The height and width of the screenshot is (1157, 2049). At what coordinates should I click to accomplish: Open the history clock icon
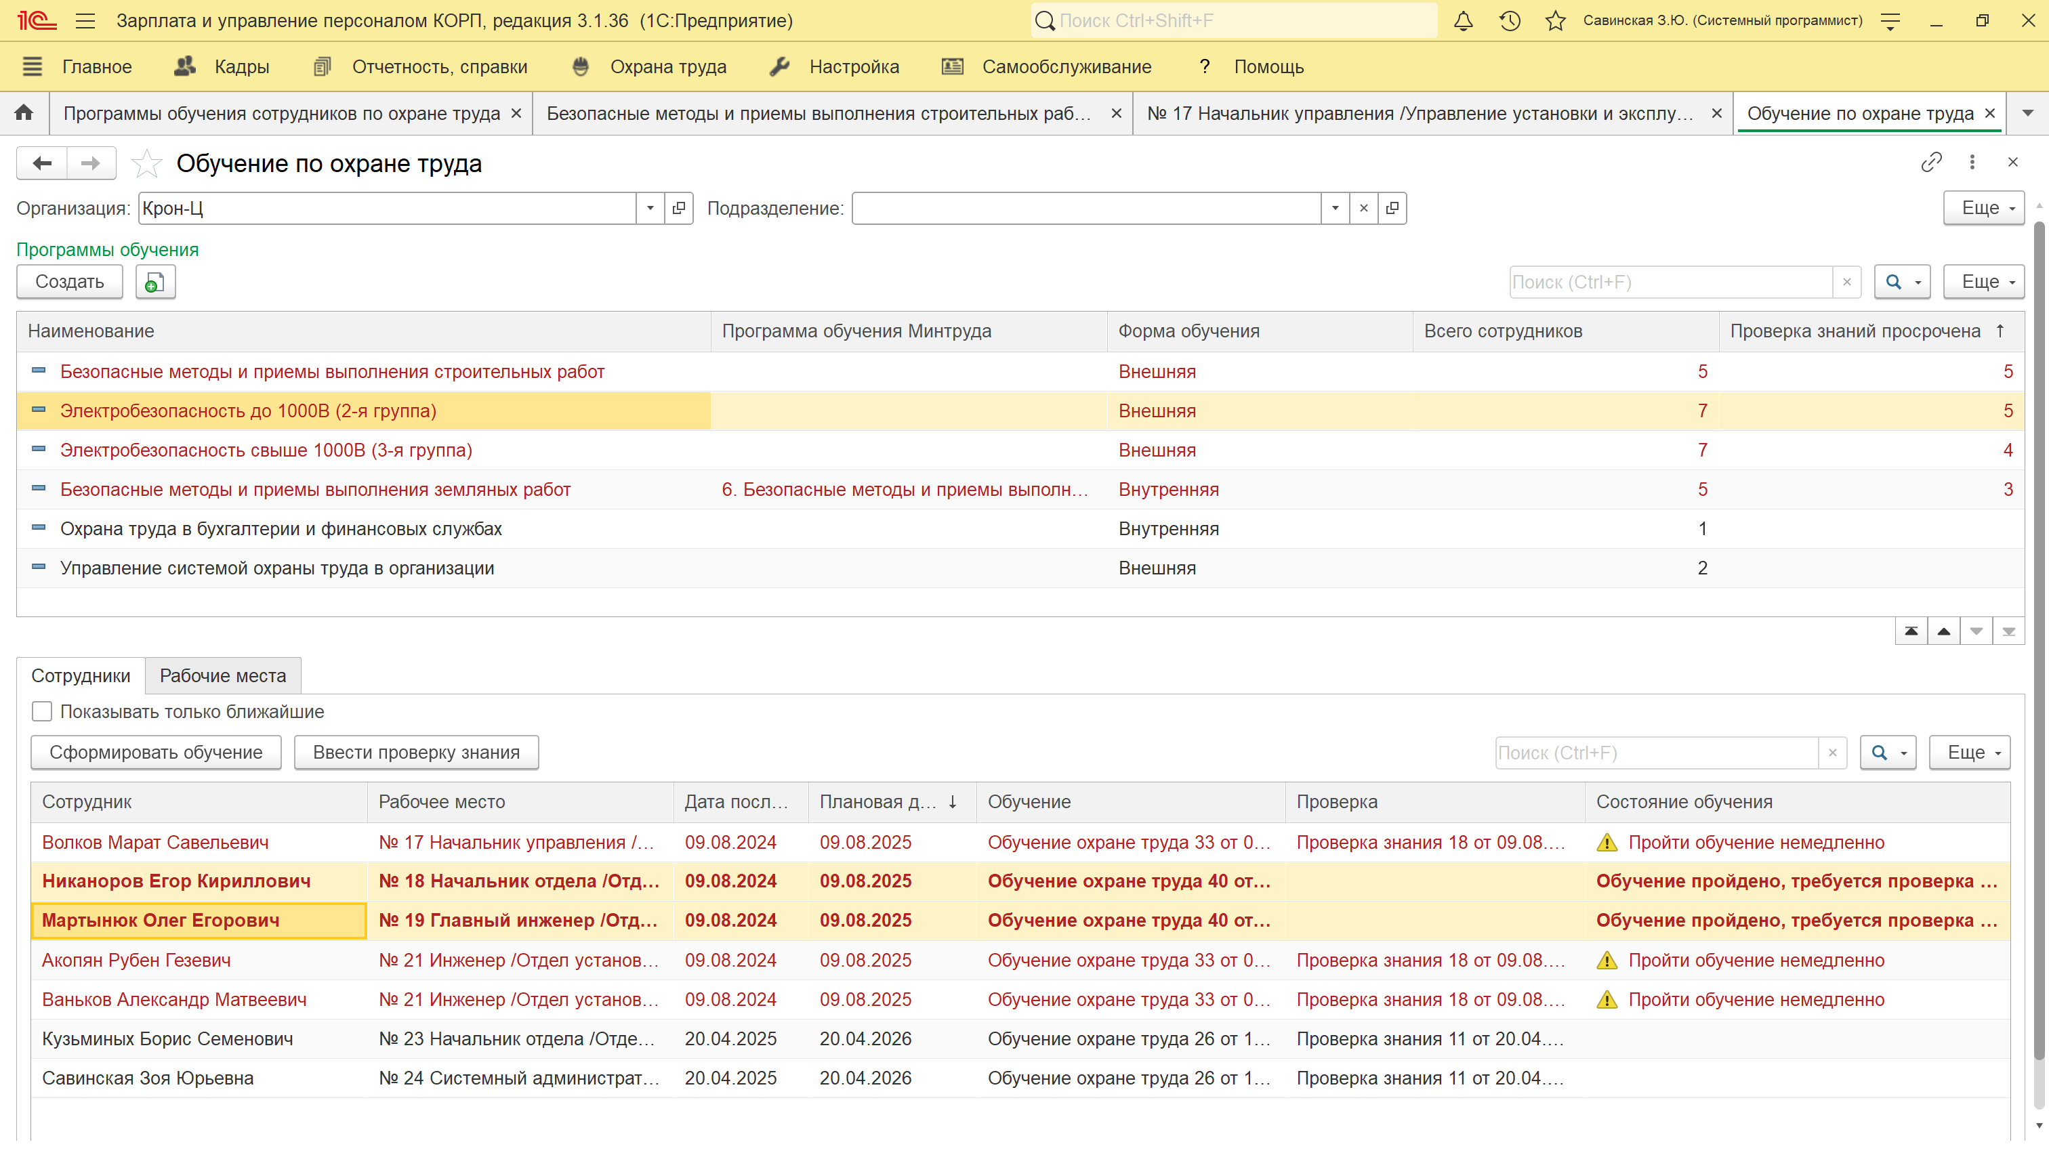click(1509, 21)
